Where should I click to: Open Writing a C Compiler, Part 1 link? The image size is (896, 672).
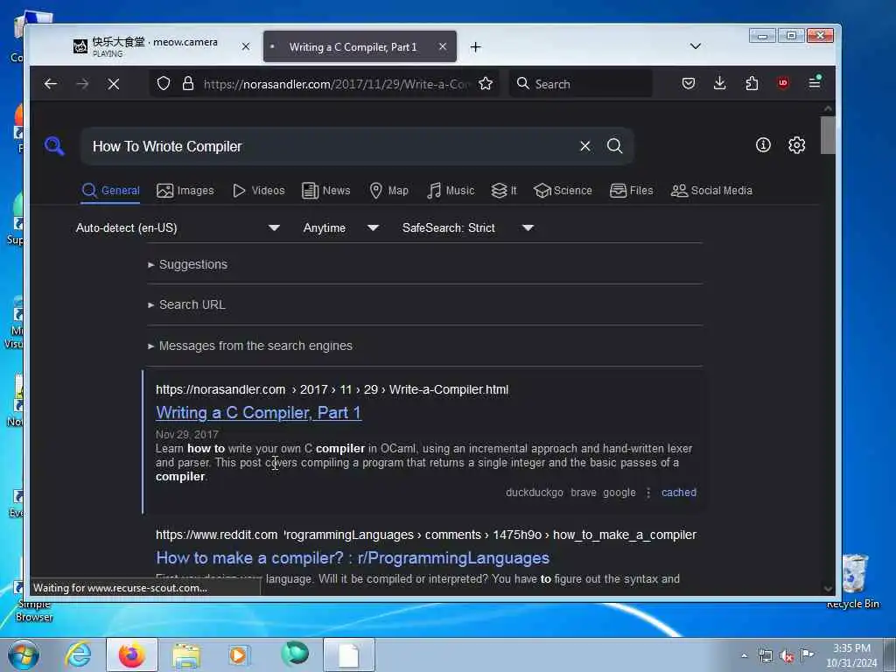(x=258, y=413)
